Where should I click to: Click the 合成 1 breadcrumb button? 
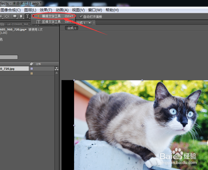point(72,28)
